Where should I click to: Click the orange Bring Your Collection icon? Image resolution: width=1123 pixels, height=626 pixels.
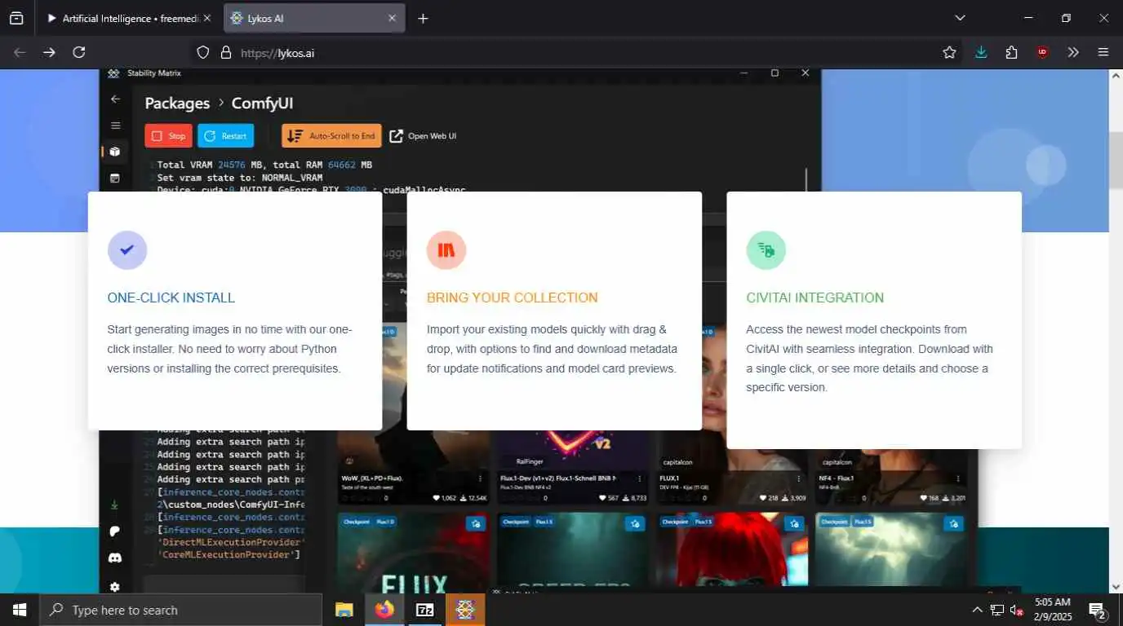(446, 250)
